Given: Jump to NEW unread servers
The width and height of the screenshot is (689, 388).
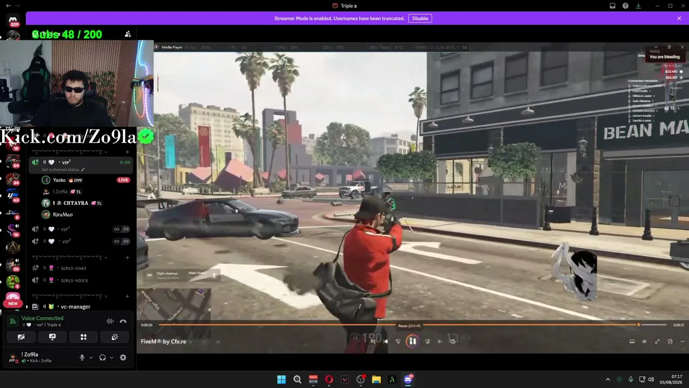Looking at the screenshot, I should 13,303.
